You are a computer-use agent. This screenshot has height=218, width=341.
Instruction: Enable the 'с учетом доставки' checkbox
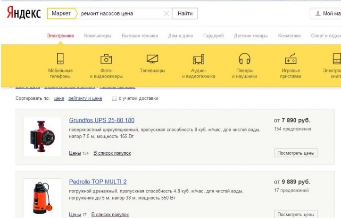tap(114, 99)
